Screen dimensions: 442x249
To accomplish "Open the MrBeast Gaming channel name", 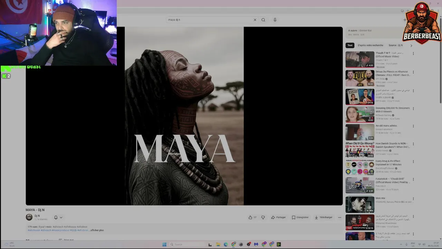I will (383, 115).
